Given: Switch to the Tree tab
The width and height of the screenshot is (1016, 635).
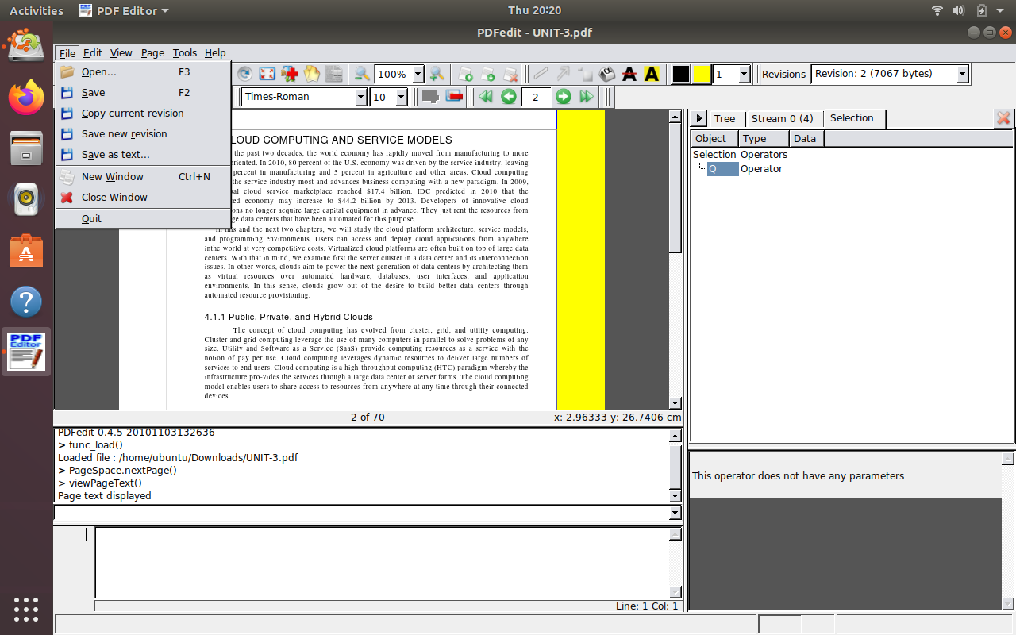Looking at the screenshot, I should (724, 117).
